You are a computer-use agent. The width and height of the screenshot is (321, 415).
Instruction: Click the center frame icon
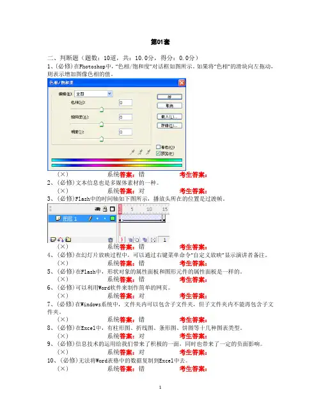pyautogui.click(x=122, y=240)
